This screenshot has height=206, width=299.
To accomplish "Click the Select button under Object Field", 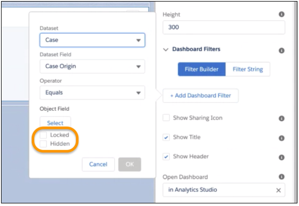I will pyautogui.click(x=55, y=123).
